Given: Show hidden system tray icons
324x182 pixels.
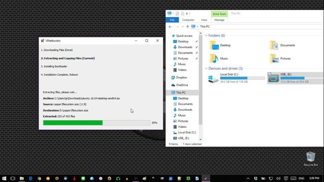Looking at the screenshot, I should coord(248,178).
